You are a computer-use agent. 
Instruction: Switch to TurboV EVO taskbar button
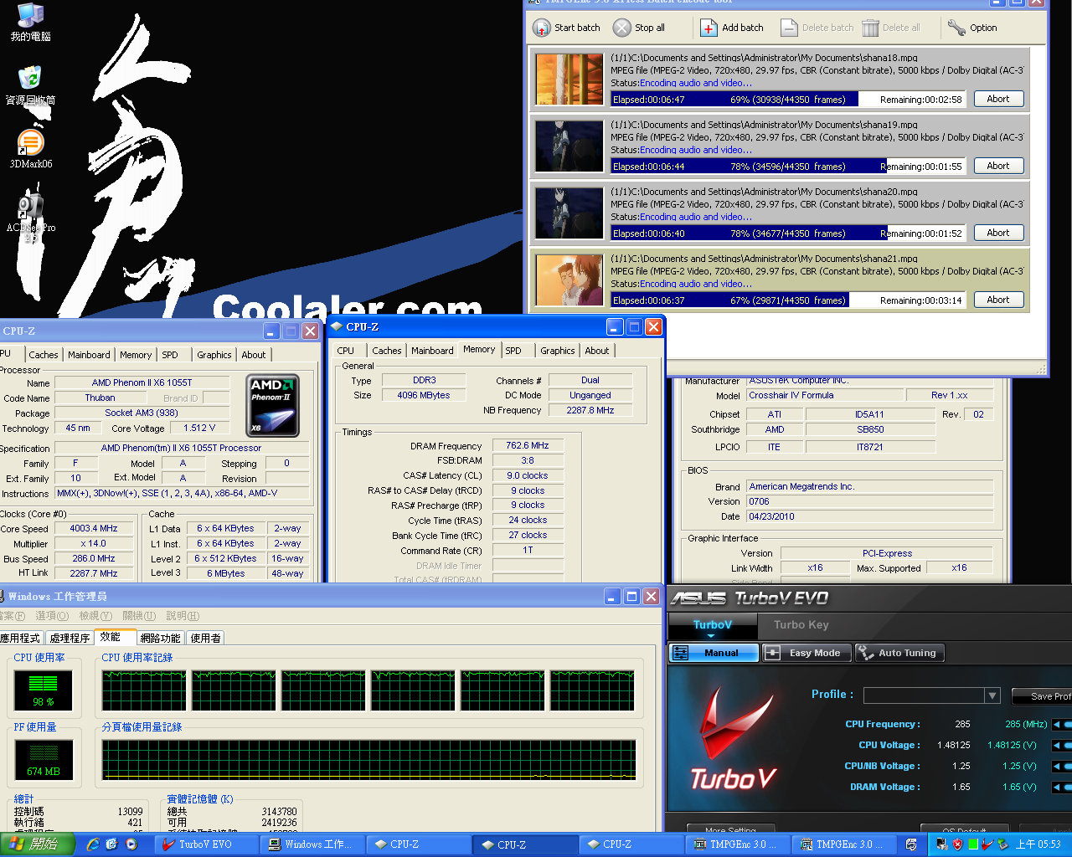coord(206,844)
